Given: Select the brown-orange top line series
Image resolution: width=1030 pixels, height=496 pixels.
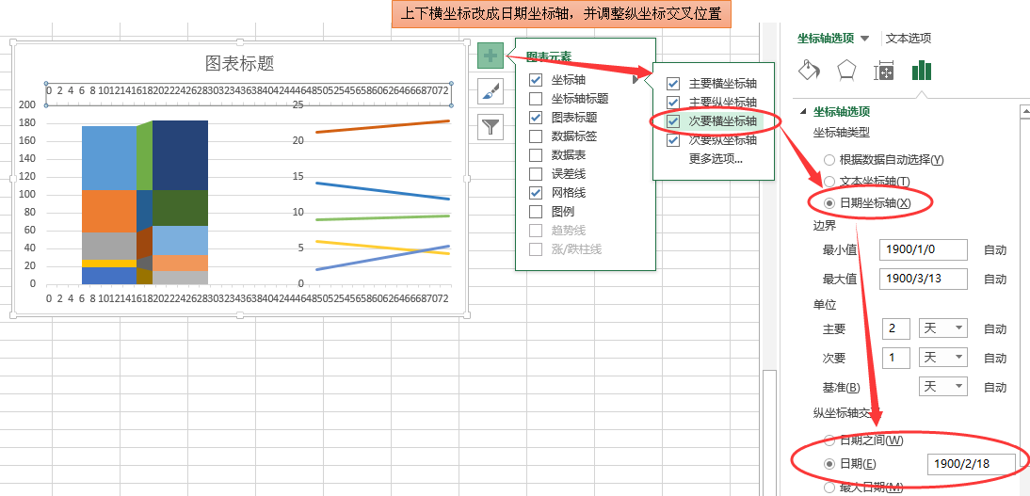Looking at the screenshot, I should coord(383,126).
